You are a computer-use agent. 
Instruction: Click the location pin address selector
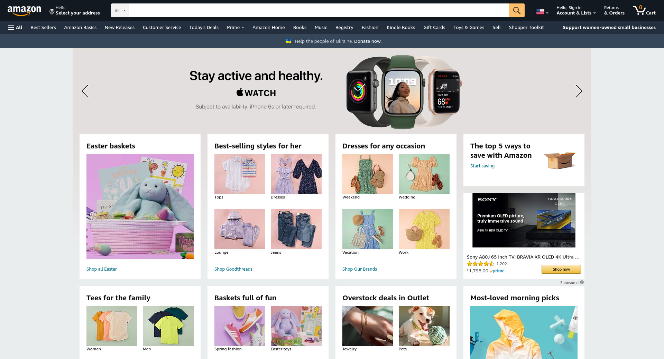(x=75, y=10)
